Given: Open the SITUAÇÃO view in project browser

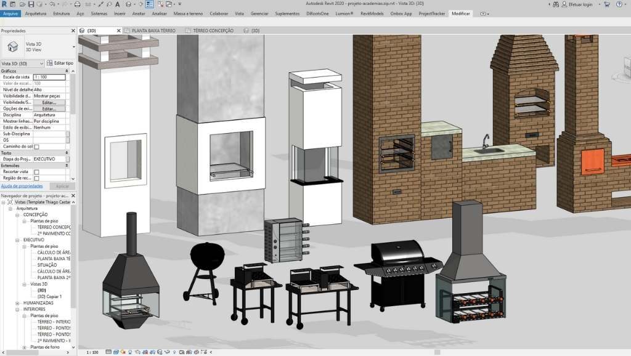Looking at the screenshot, I should tap(47, 265).
